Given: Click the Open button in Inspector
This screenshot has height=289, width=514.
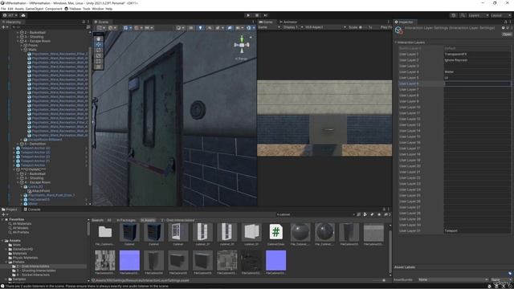Looking at the screenshot, I should pos(507,34).
